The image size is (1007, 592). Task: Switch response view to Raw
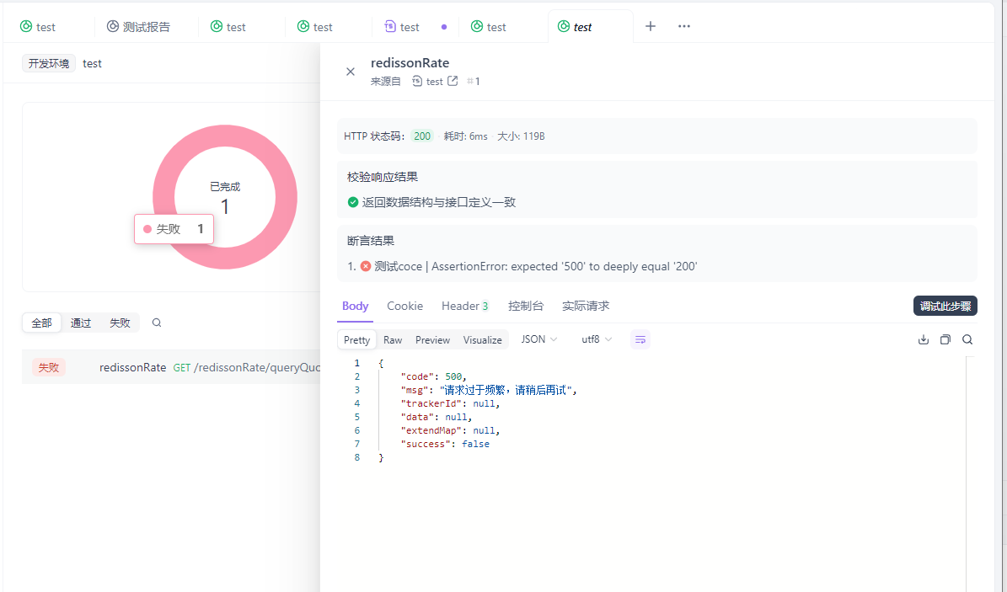[392, 339]
